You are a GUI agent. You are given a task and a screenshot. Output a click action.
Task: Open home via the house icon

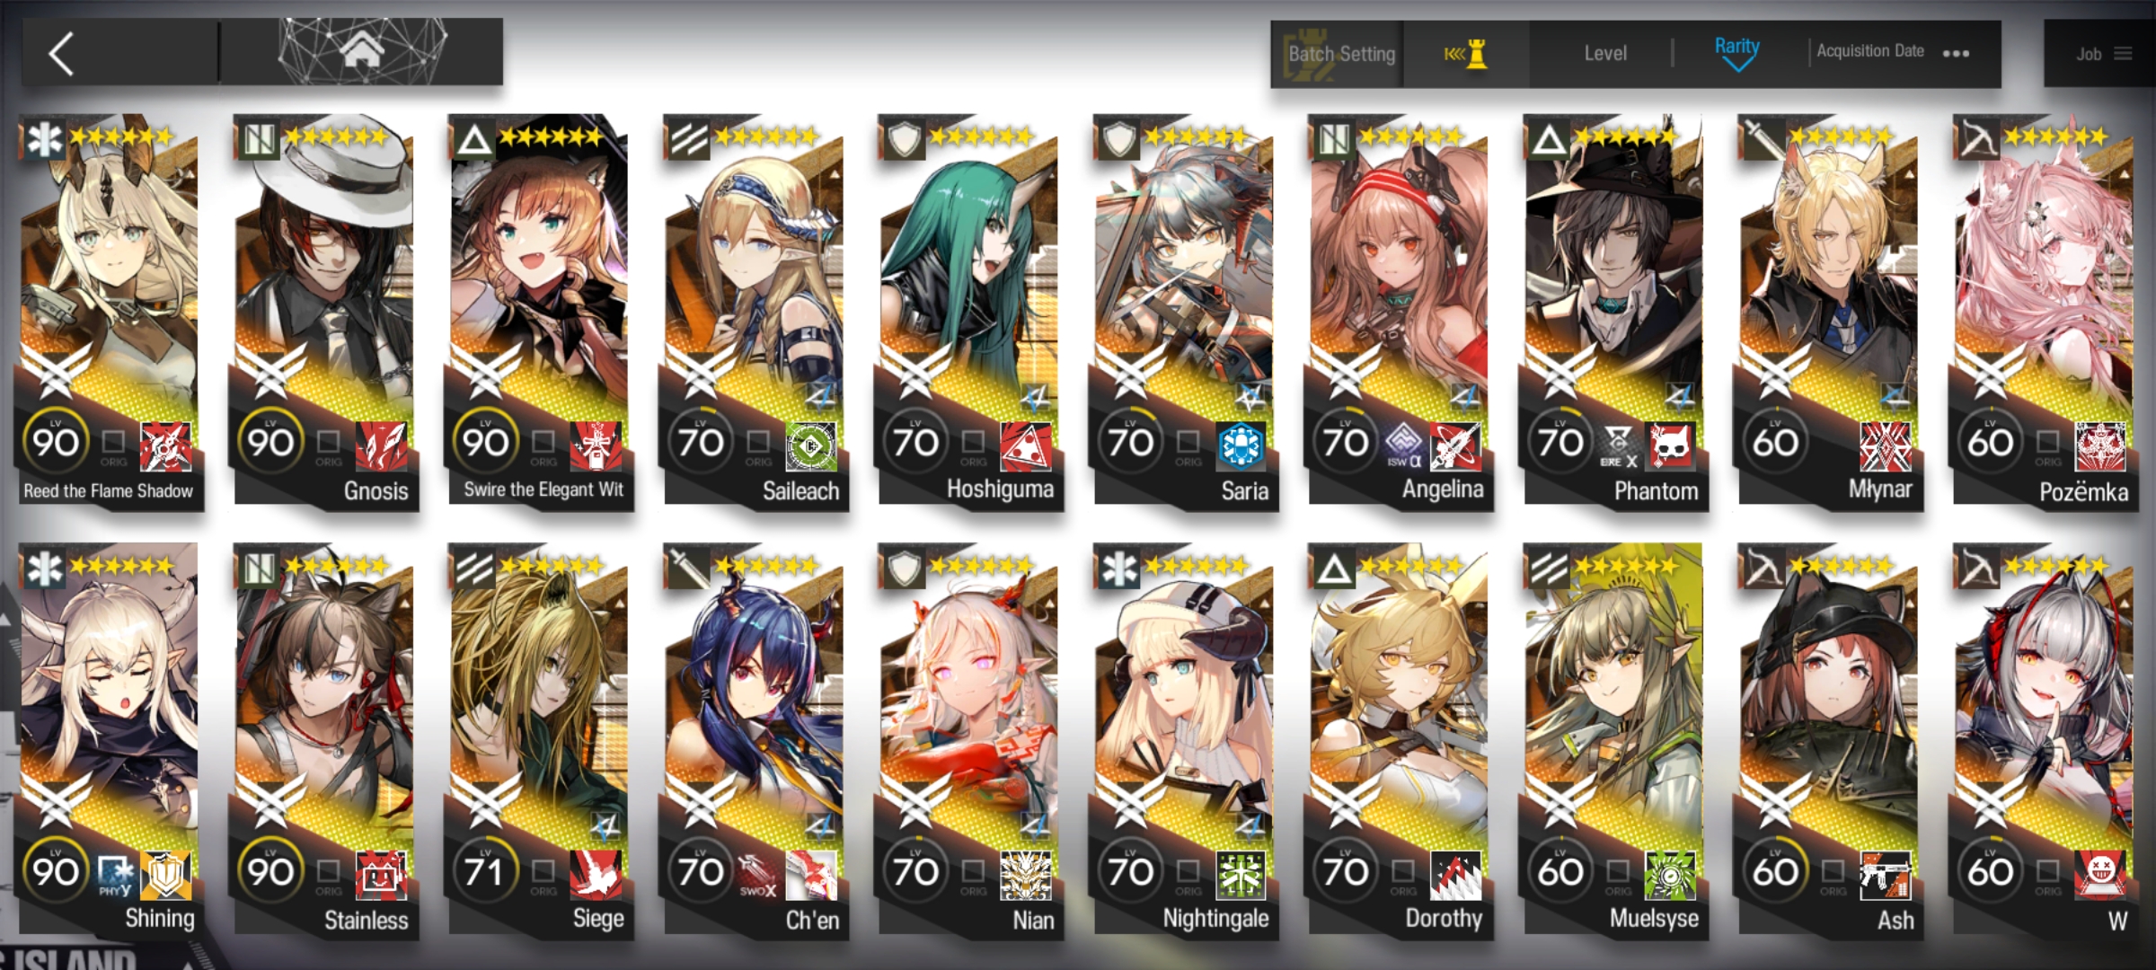click(361, 52)
